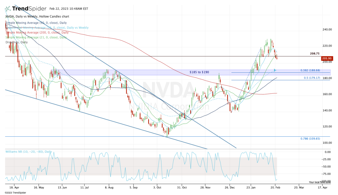Click the Drawings, Daily legend entry
This screenshot has height=195, width=338.
17,42
